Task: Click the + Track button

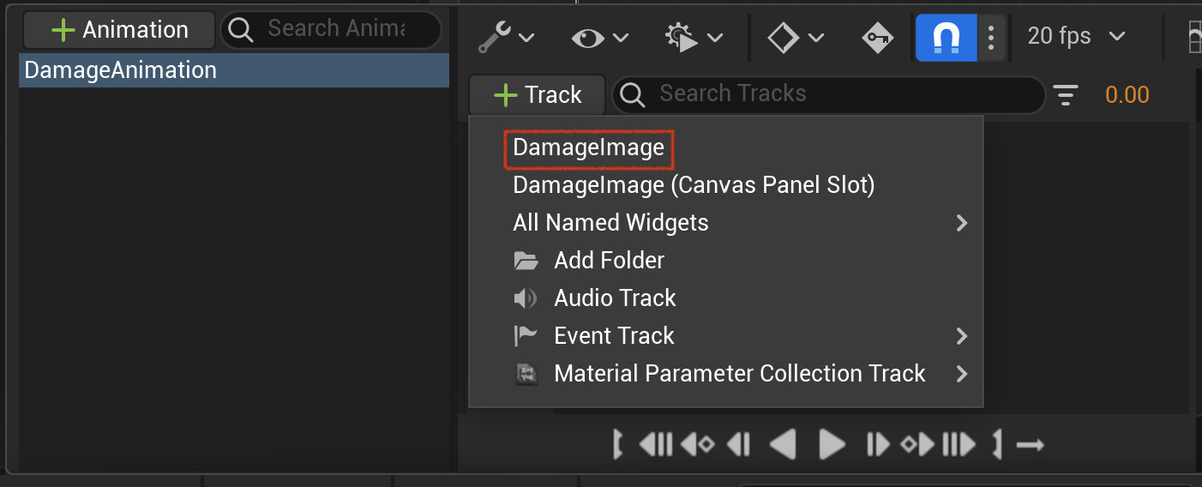Action: (x=538, y=94)
